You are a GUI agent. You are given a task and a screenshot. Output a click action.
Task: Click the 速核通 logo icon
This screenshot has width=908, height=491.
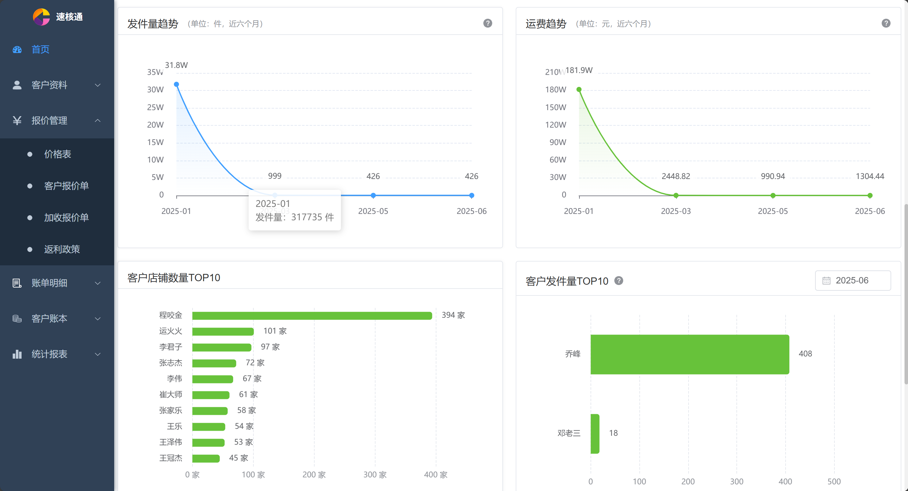click(41, 17)
